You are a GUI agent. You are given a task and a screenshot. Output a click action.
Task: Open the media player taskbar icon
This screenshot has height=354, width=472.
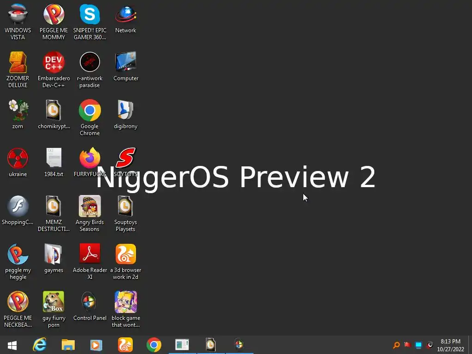pyautogui.click(x=96, y=345)
